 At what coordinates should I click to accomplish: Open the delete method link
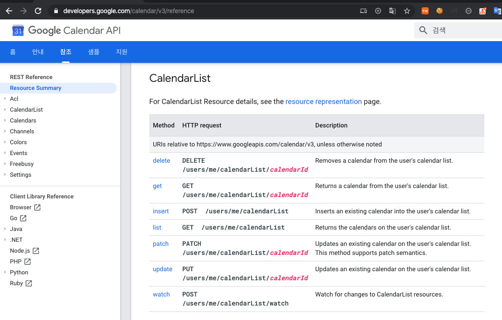click(x=161, y=160)
